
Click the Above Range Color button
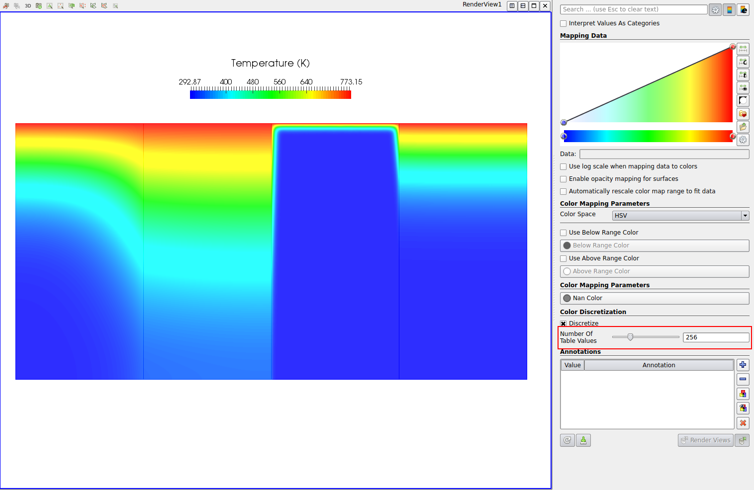[655, 271]
